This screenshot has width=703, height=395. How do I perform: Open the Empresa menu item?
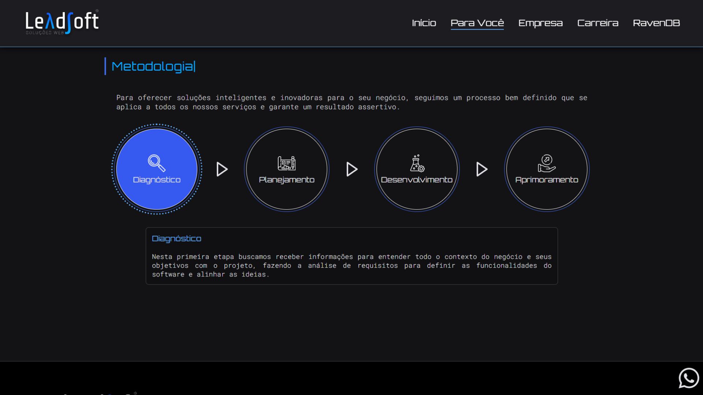pos(540,23)
